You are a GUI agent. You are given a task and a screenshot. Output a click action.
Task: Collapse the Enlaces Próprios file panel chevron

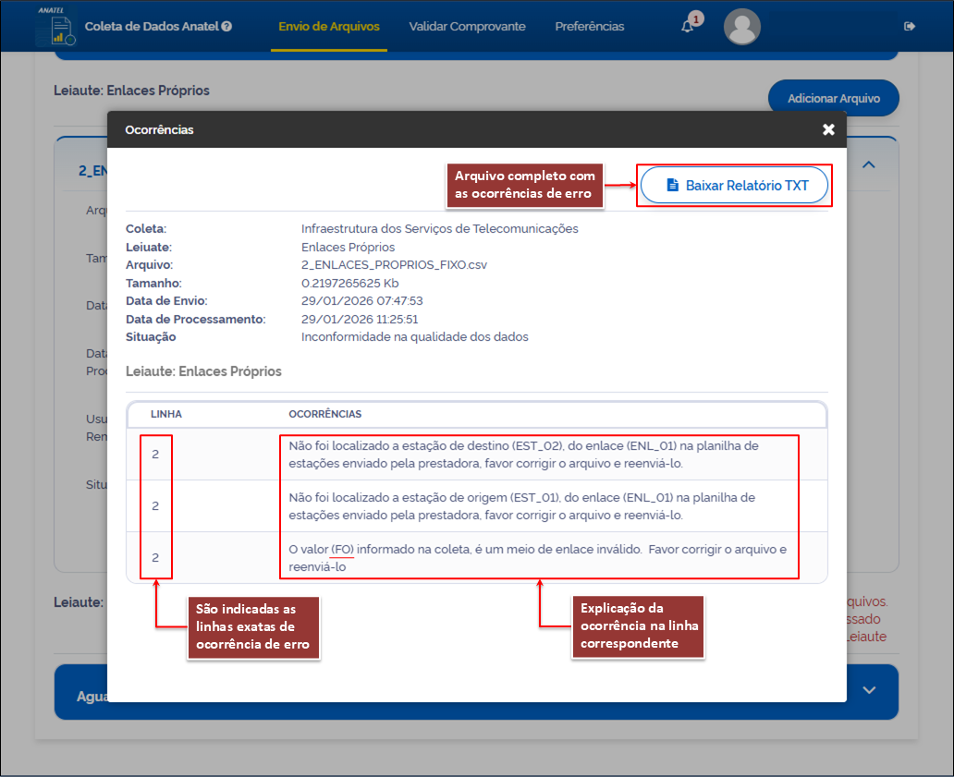point(869,164)
